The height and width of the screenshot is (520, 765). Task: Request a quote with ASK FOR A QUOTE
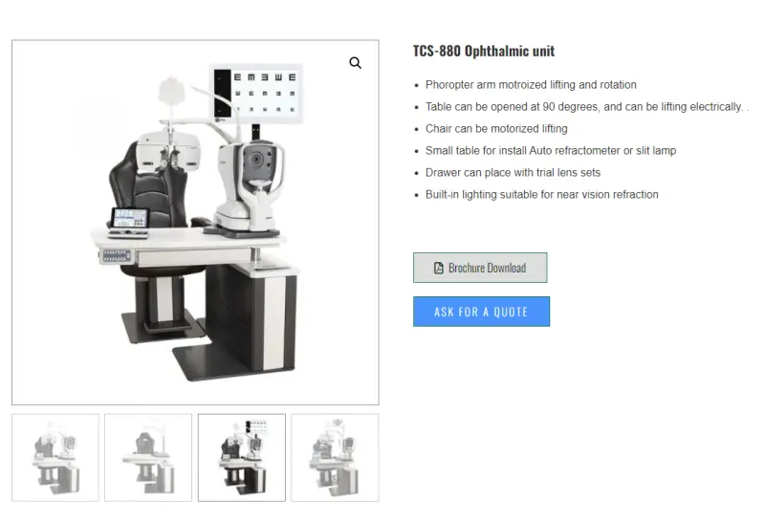[481, 312]
